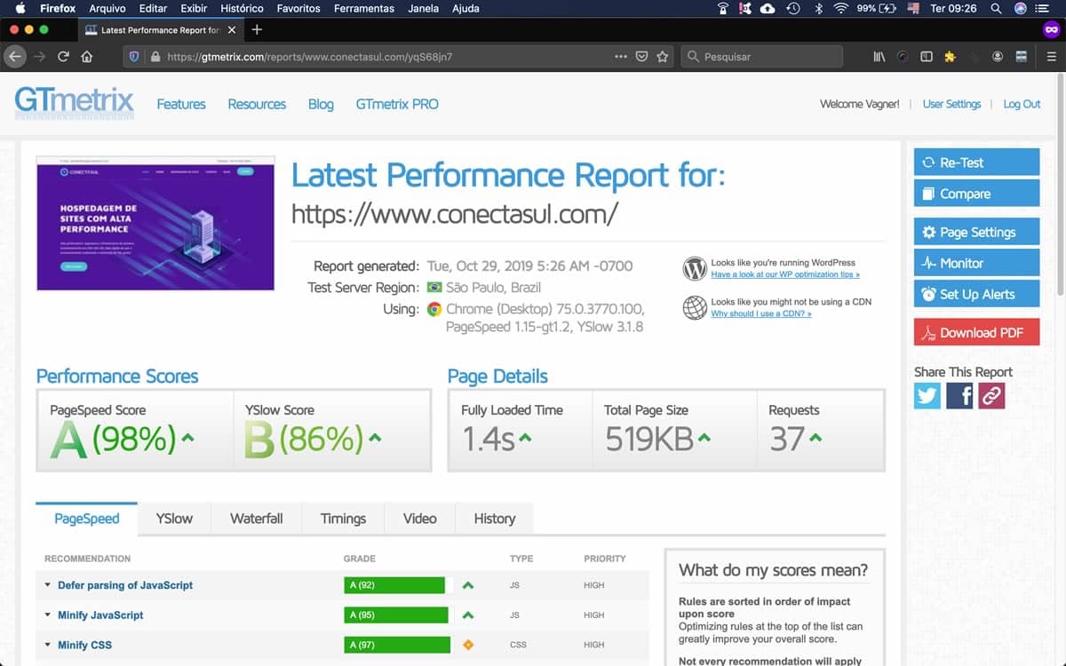Viewport: 1066px width, 666px height.
Task: Click the Minify JavaScript A (95) grade bar
Action: click(x=396, y=614)
